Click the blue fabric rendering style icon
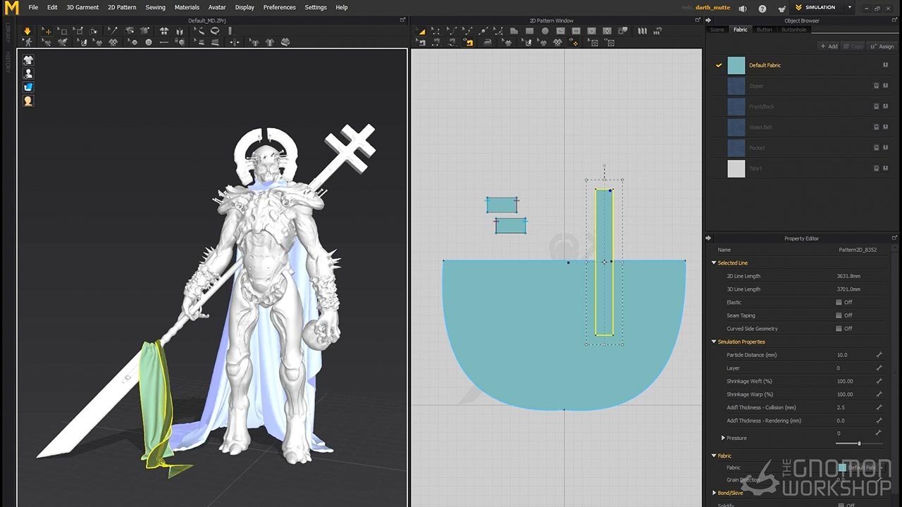This screenshot has width=902, height=507. [28, 87]
